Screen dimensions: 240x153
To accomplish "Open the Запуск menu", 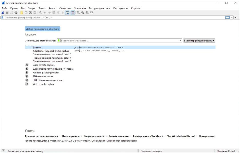I will [x=32, y=8].
